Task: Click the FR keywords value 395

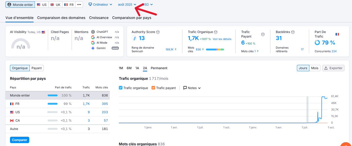Action: 105,104
